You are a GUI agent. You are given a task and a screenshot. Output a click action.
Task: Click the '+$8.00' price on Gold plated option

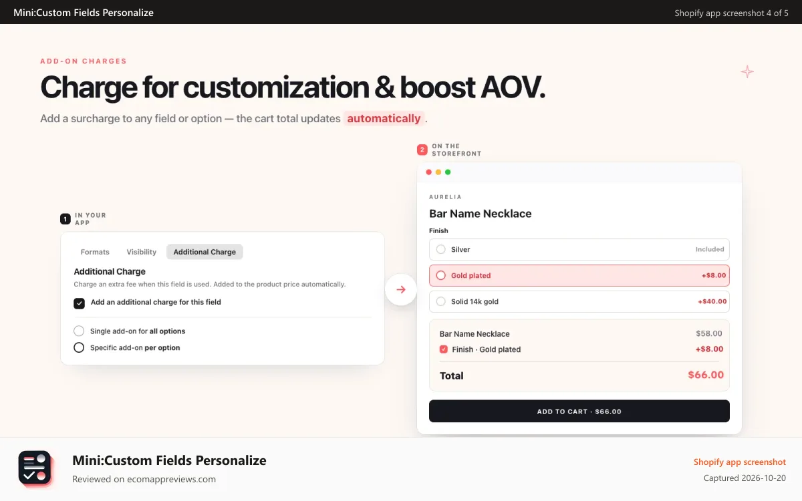[714, 275]
